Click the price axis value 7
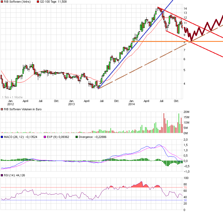The image size is (223, 212). [185, 50]
